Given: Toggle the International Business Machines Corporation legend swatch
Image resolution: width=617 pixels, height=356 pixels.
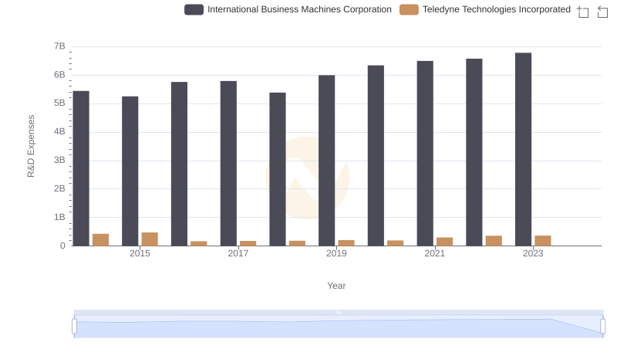Looking at the screenshot, I should pyautogui.click(x=194, y=9).
